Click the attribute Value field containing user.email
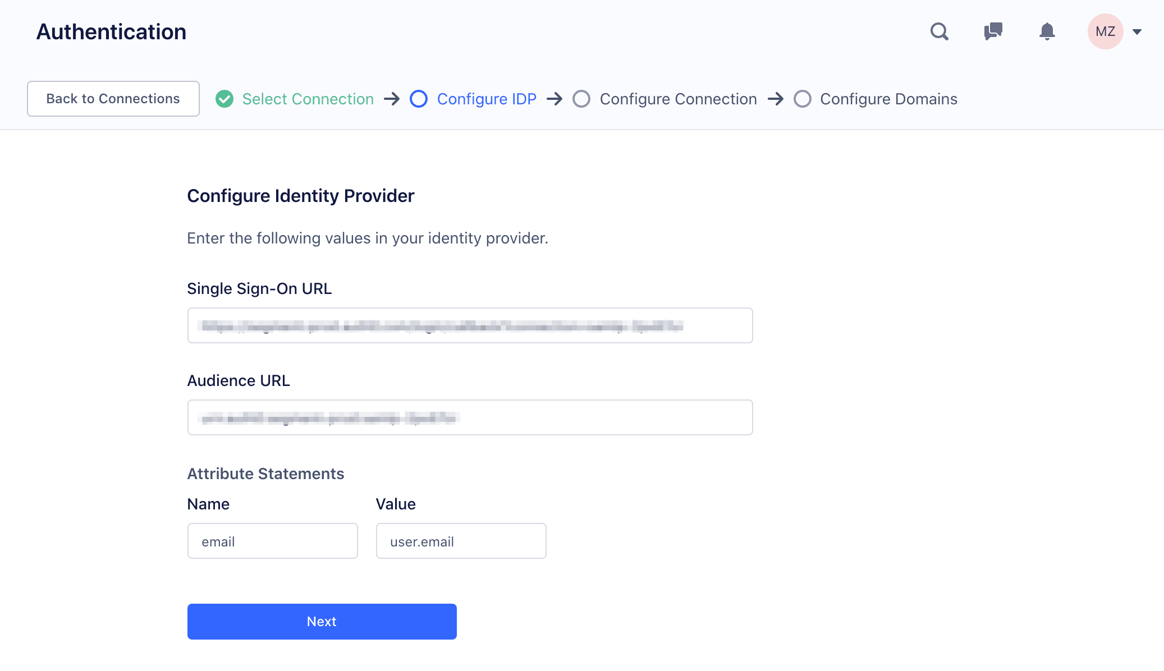 click(461, 541)
